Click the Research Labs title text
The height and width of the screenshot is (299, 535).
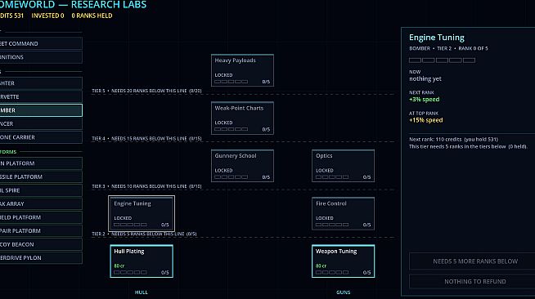[109, 5]
